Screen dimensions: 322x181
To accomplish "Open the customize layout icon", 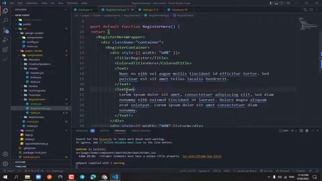I will 288,3.
